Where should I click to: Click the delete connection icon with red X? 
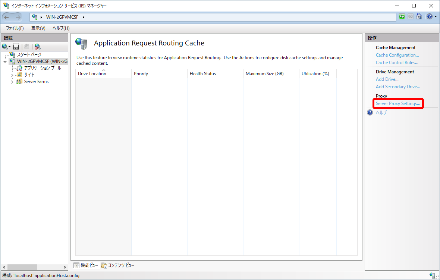tap(37, 47)
